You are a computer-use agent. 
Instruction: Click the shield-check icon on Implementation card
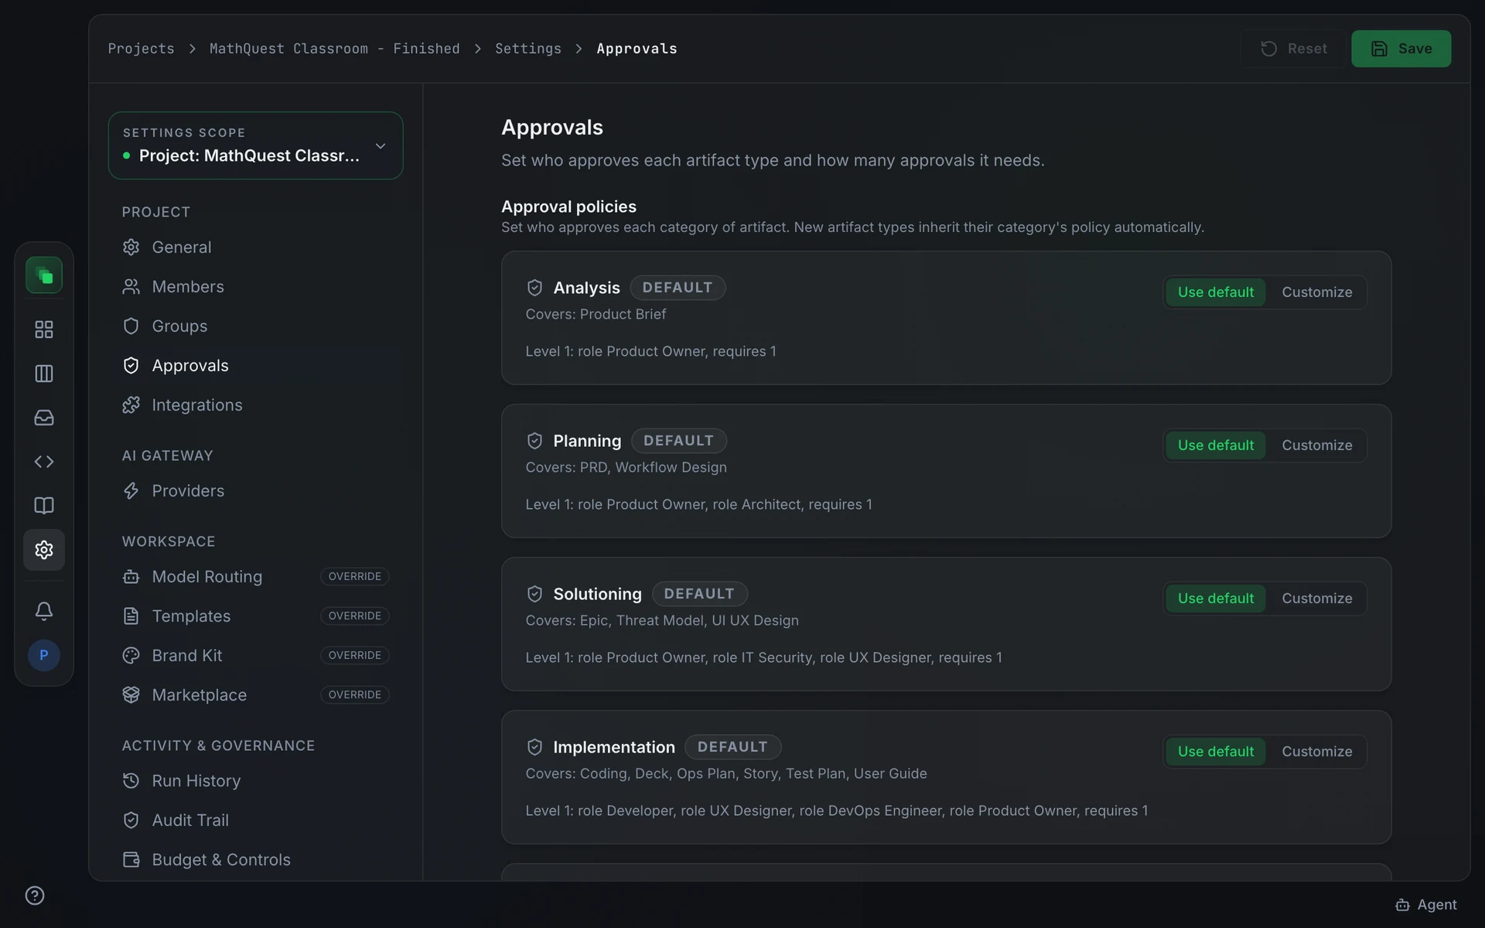[534, 747]
